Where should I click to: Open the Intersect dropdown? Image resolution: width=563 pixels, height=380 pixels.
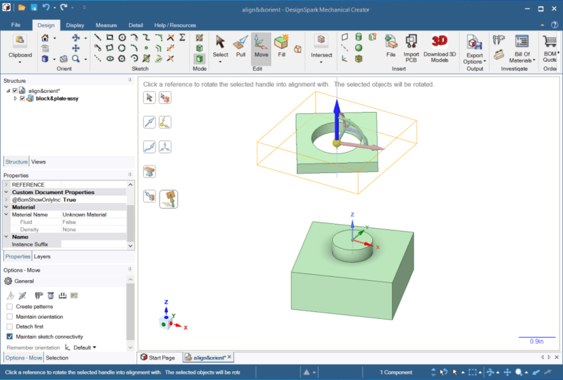tap(321, 62)
